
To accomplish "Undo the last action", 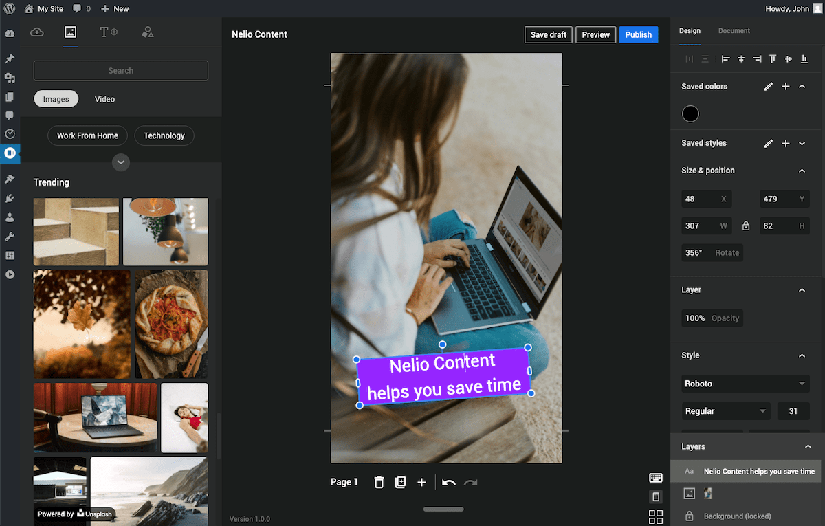I will 448,482.
